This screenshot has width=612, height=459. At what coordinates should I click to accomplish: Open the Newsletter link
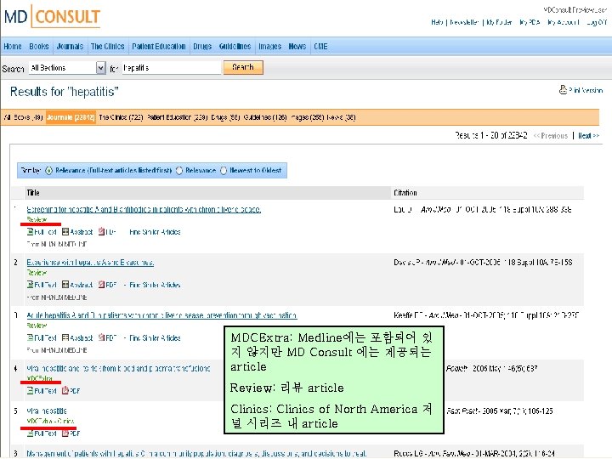coord(464,22)
